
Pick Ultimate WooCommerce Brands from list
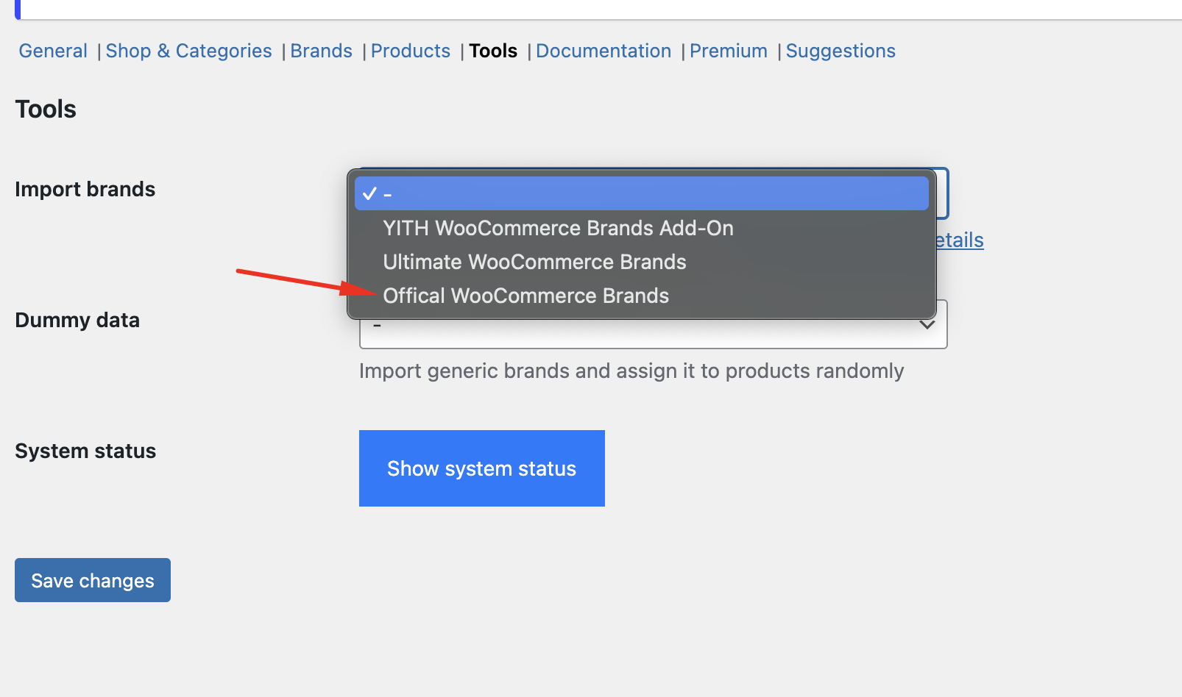tap(534, 262)
